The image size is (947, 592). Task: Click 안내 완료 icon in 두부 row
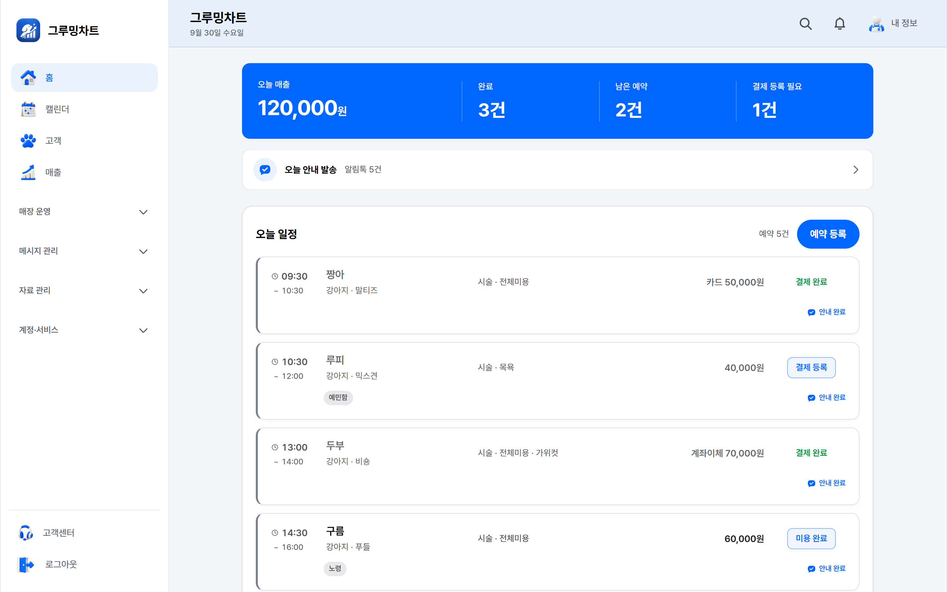[x=811, y=483]
